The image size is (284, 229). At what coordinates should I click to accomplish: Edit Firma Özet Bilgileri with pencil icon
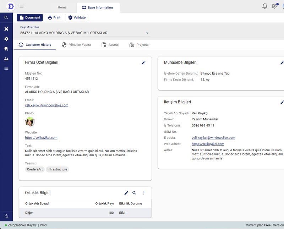(x=143, y=62)
